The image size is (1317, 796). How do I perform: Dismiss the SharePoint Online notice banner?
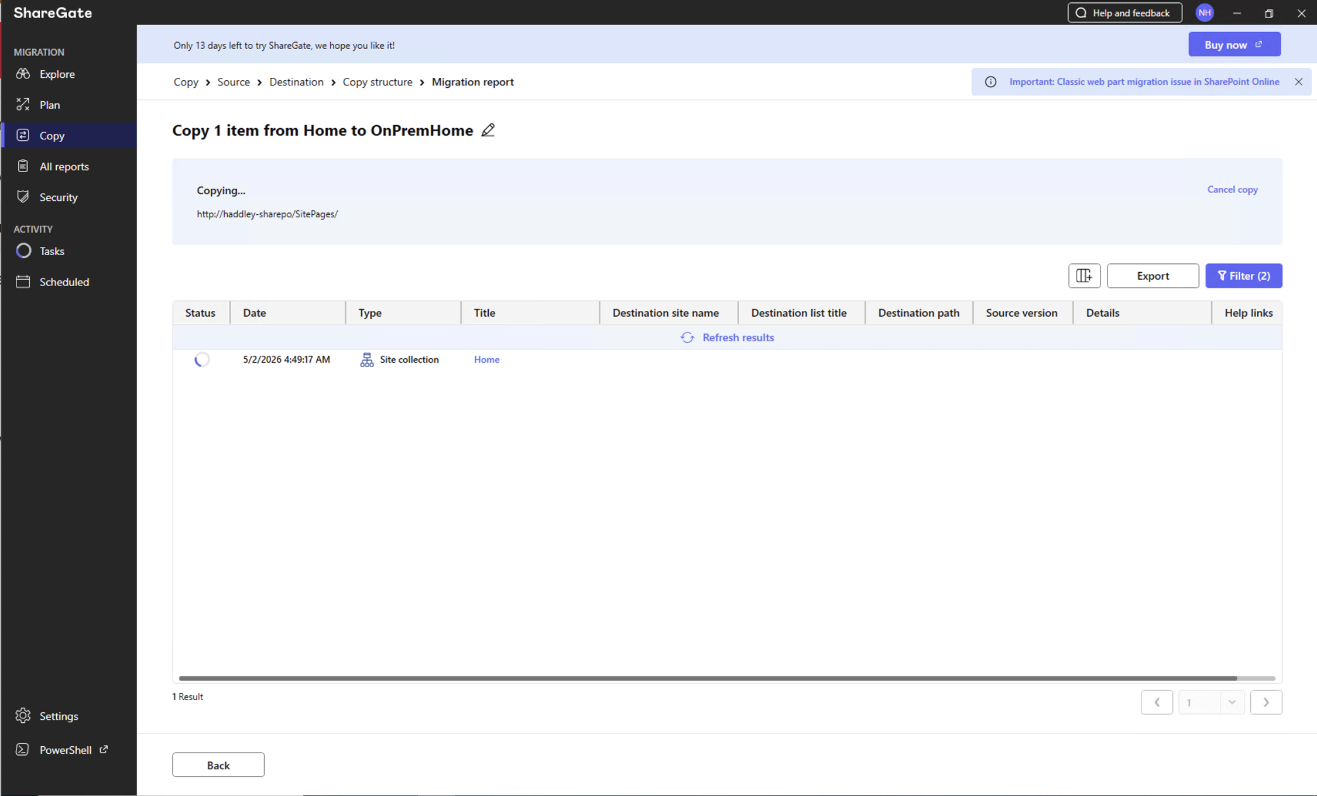1298,82
